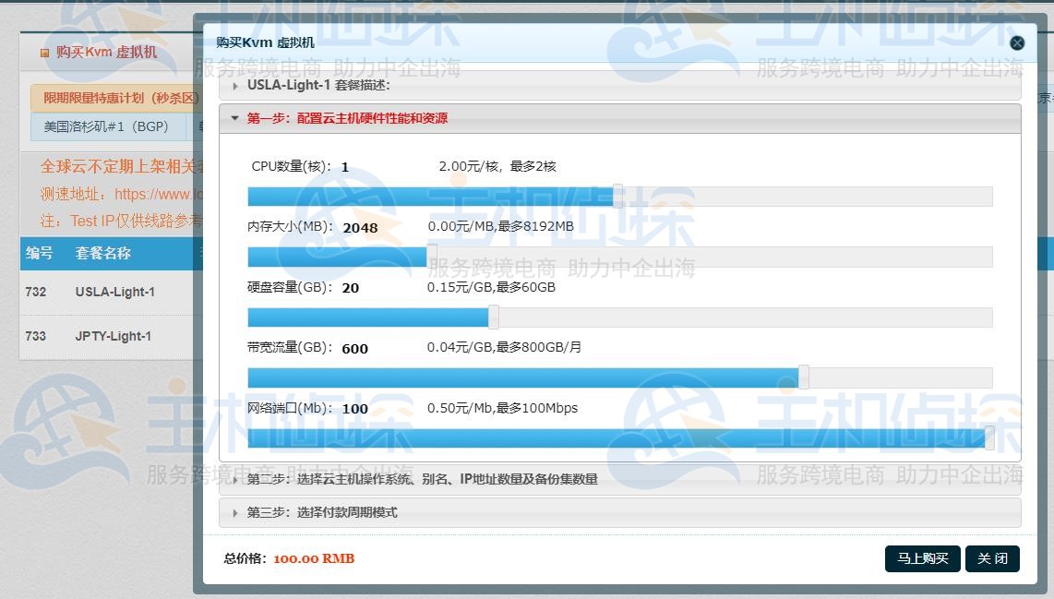Screen dimensions: 1054x599
Task: Click the 关闭 button
Action: (992, 558)
